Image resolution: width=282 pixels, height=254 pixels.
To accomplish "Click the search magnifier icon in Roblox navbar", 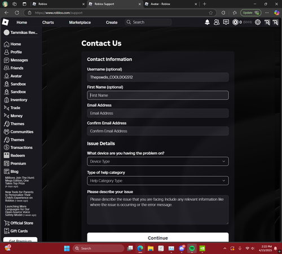I will (129, 22).
